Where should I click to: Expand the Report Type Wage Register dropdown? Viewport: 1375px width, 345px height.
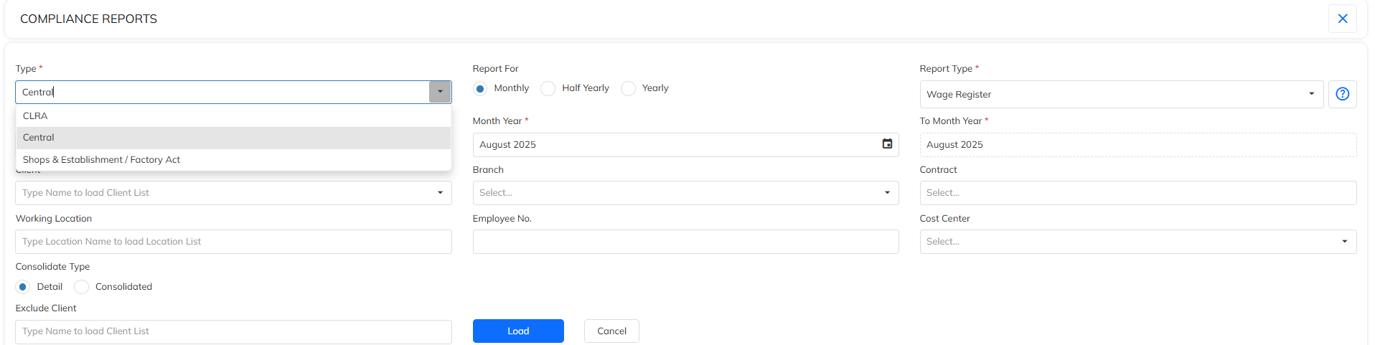(1311, 94)
